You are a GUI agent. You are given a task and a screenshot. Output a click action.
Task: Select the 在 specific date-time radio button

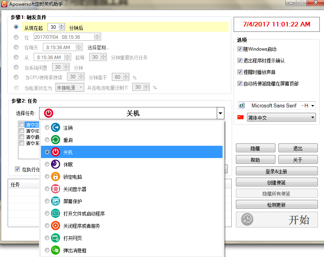pos(16,37)
